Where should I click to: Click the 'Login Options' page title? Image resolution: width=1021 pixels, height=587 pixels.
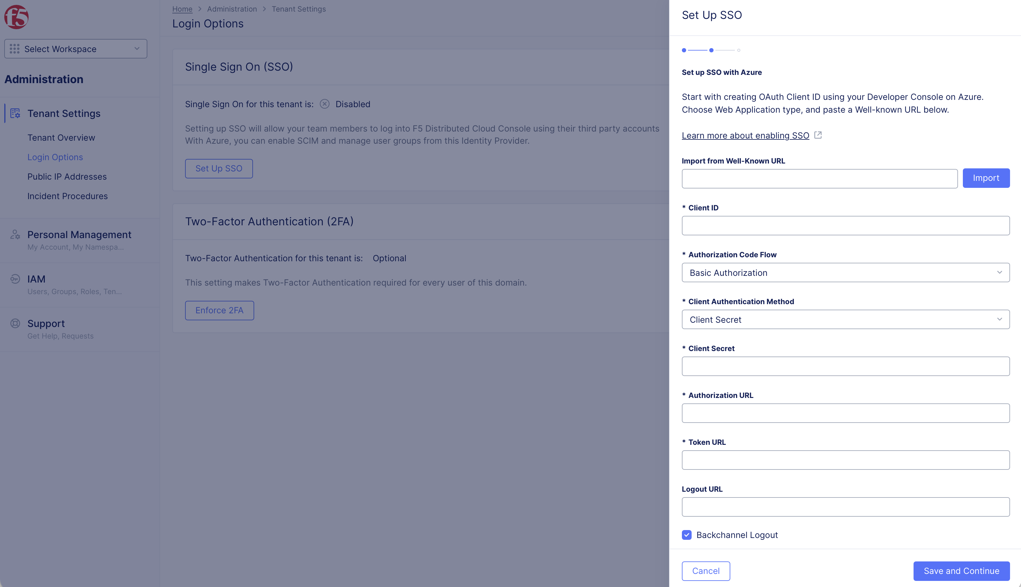coord(208,23)
